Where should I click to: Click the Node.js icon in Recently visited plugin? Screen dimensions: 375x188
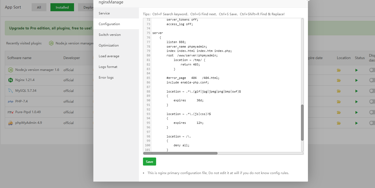click(x=51, y=43)
